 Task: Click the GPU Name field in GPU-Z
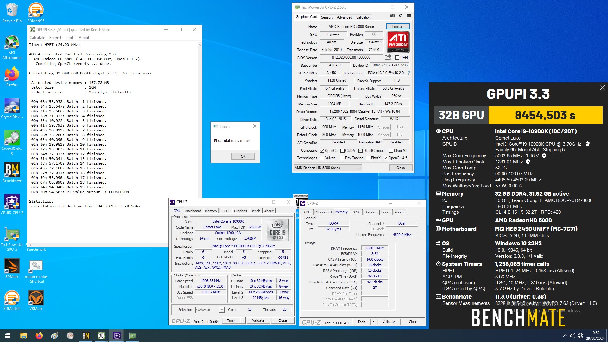tap(351, 27)
